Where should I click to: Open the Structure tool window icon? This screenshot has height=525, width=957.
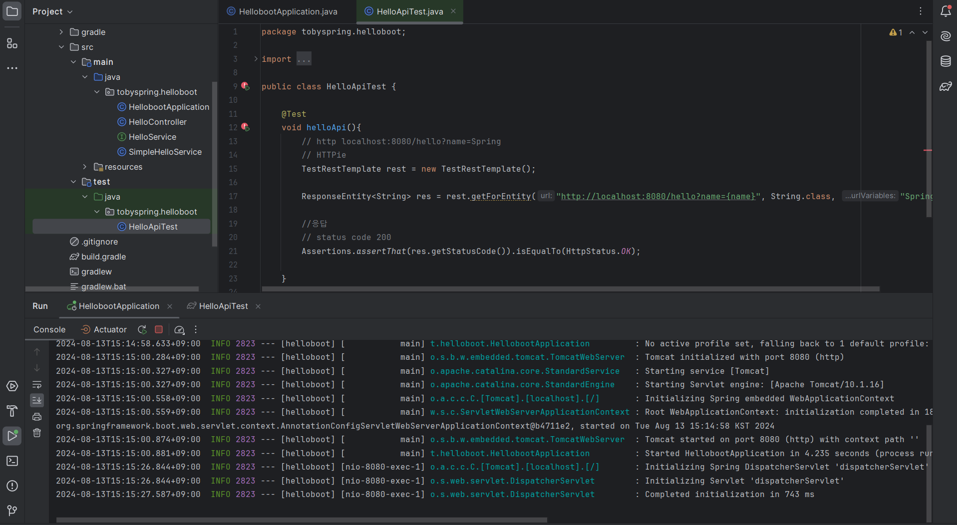click(x=12, y=43)
